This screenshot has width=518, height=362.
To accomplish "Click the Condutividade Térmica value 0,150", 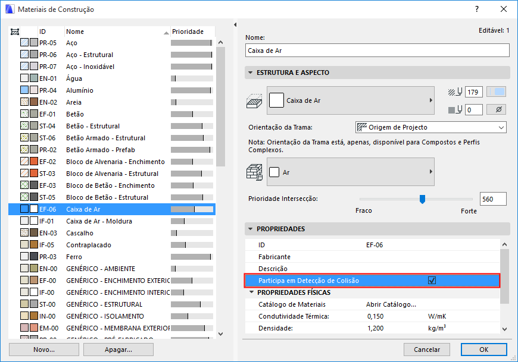I will [375, 316].
